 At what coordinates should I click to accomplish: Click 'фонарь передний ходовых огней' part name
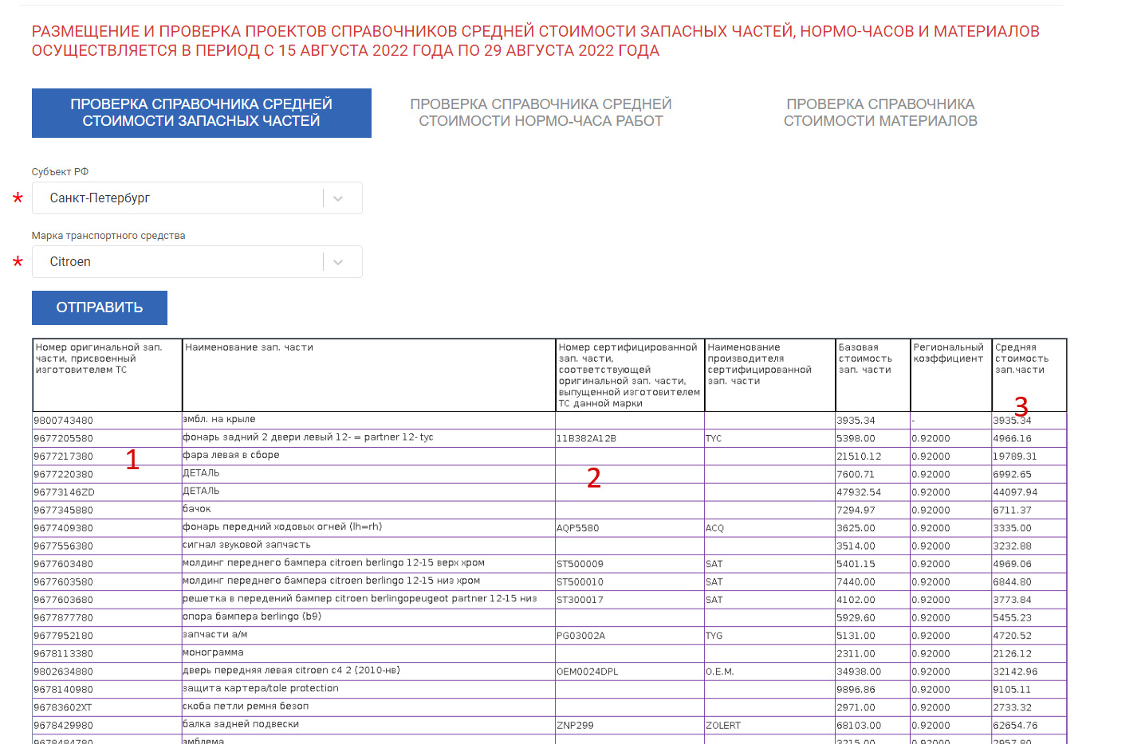282,527
